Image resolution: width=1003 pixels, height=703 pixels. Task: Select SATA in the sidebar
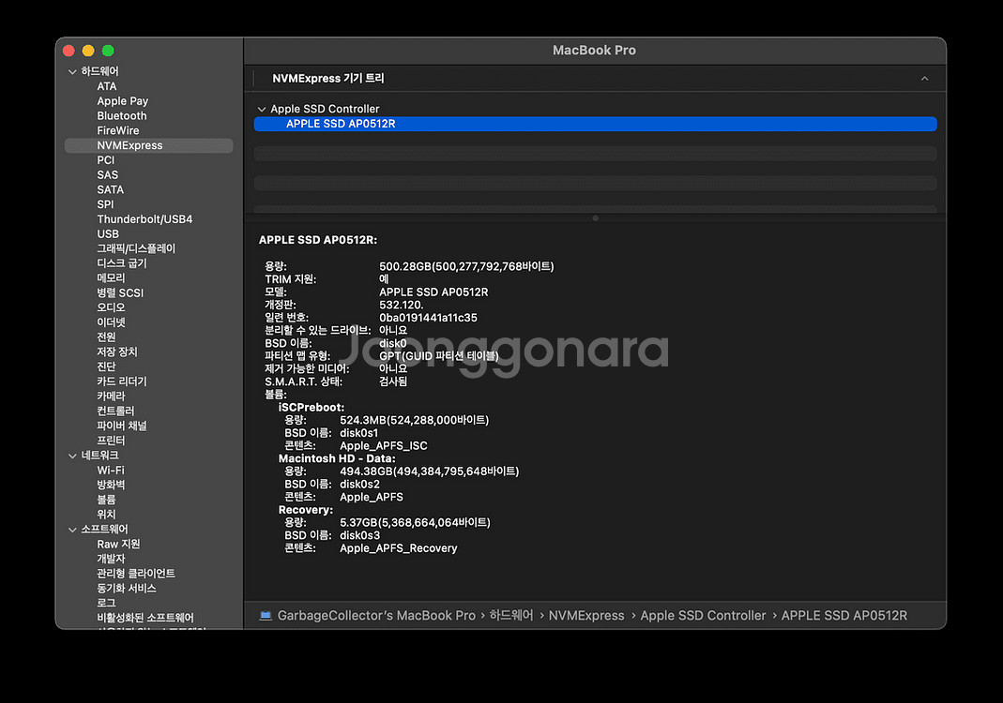[x=110, y=189]
